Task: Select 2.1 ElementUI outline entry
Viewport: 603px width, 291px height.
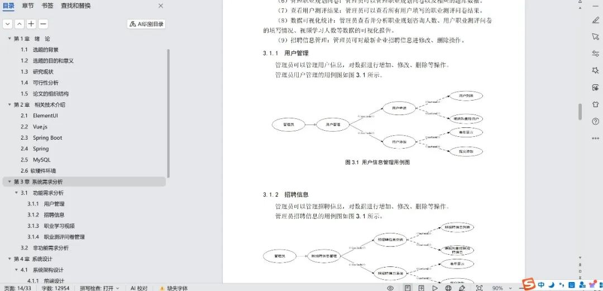Action: [x=39, y=116]
